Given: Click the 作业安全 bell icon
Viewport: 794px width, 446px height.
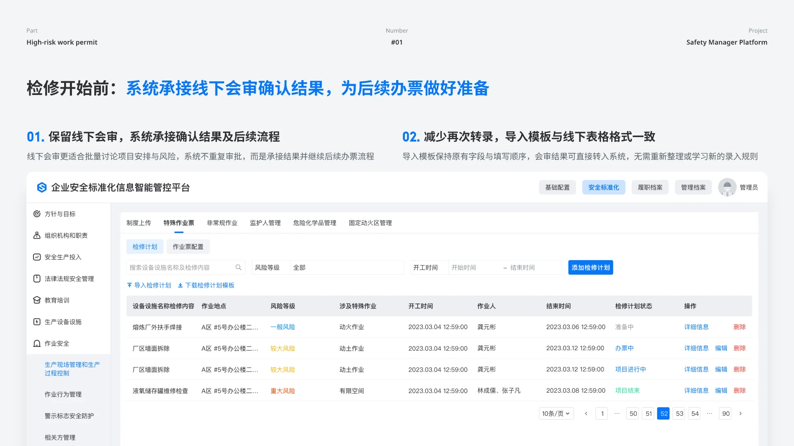Looking at the screenshot, I should click(37, 343).
